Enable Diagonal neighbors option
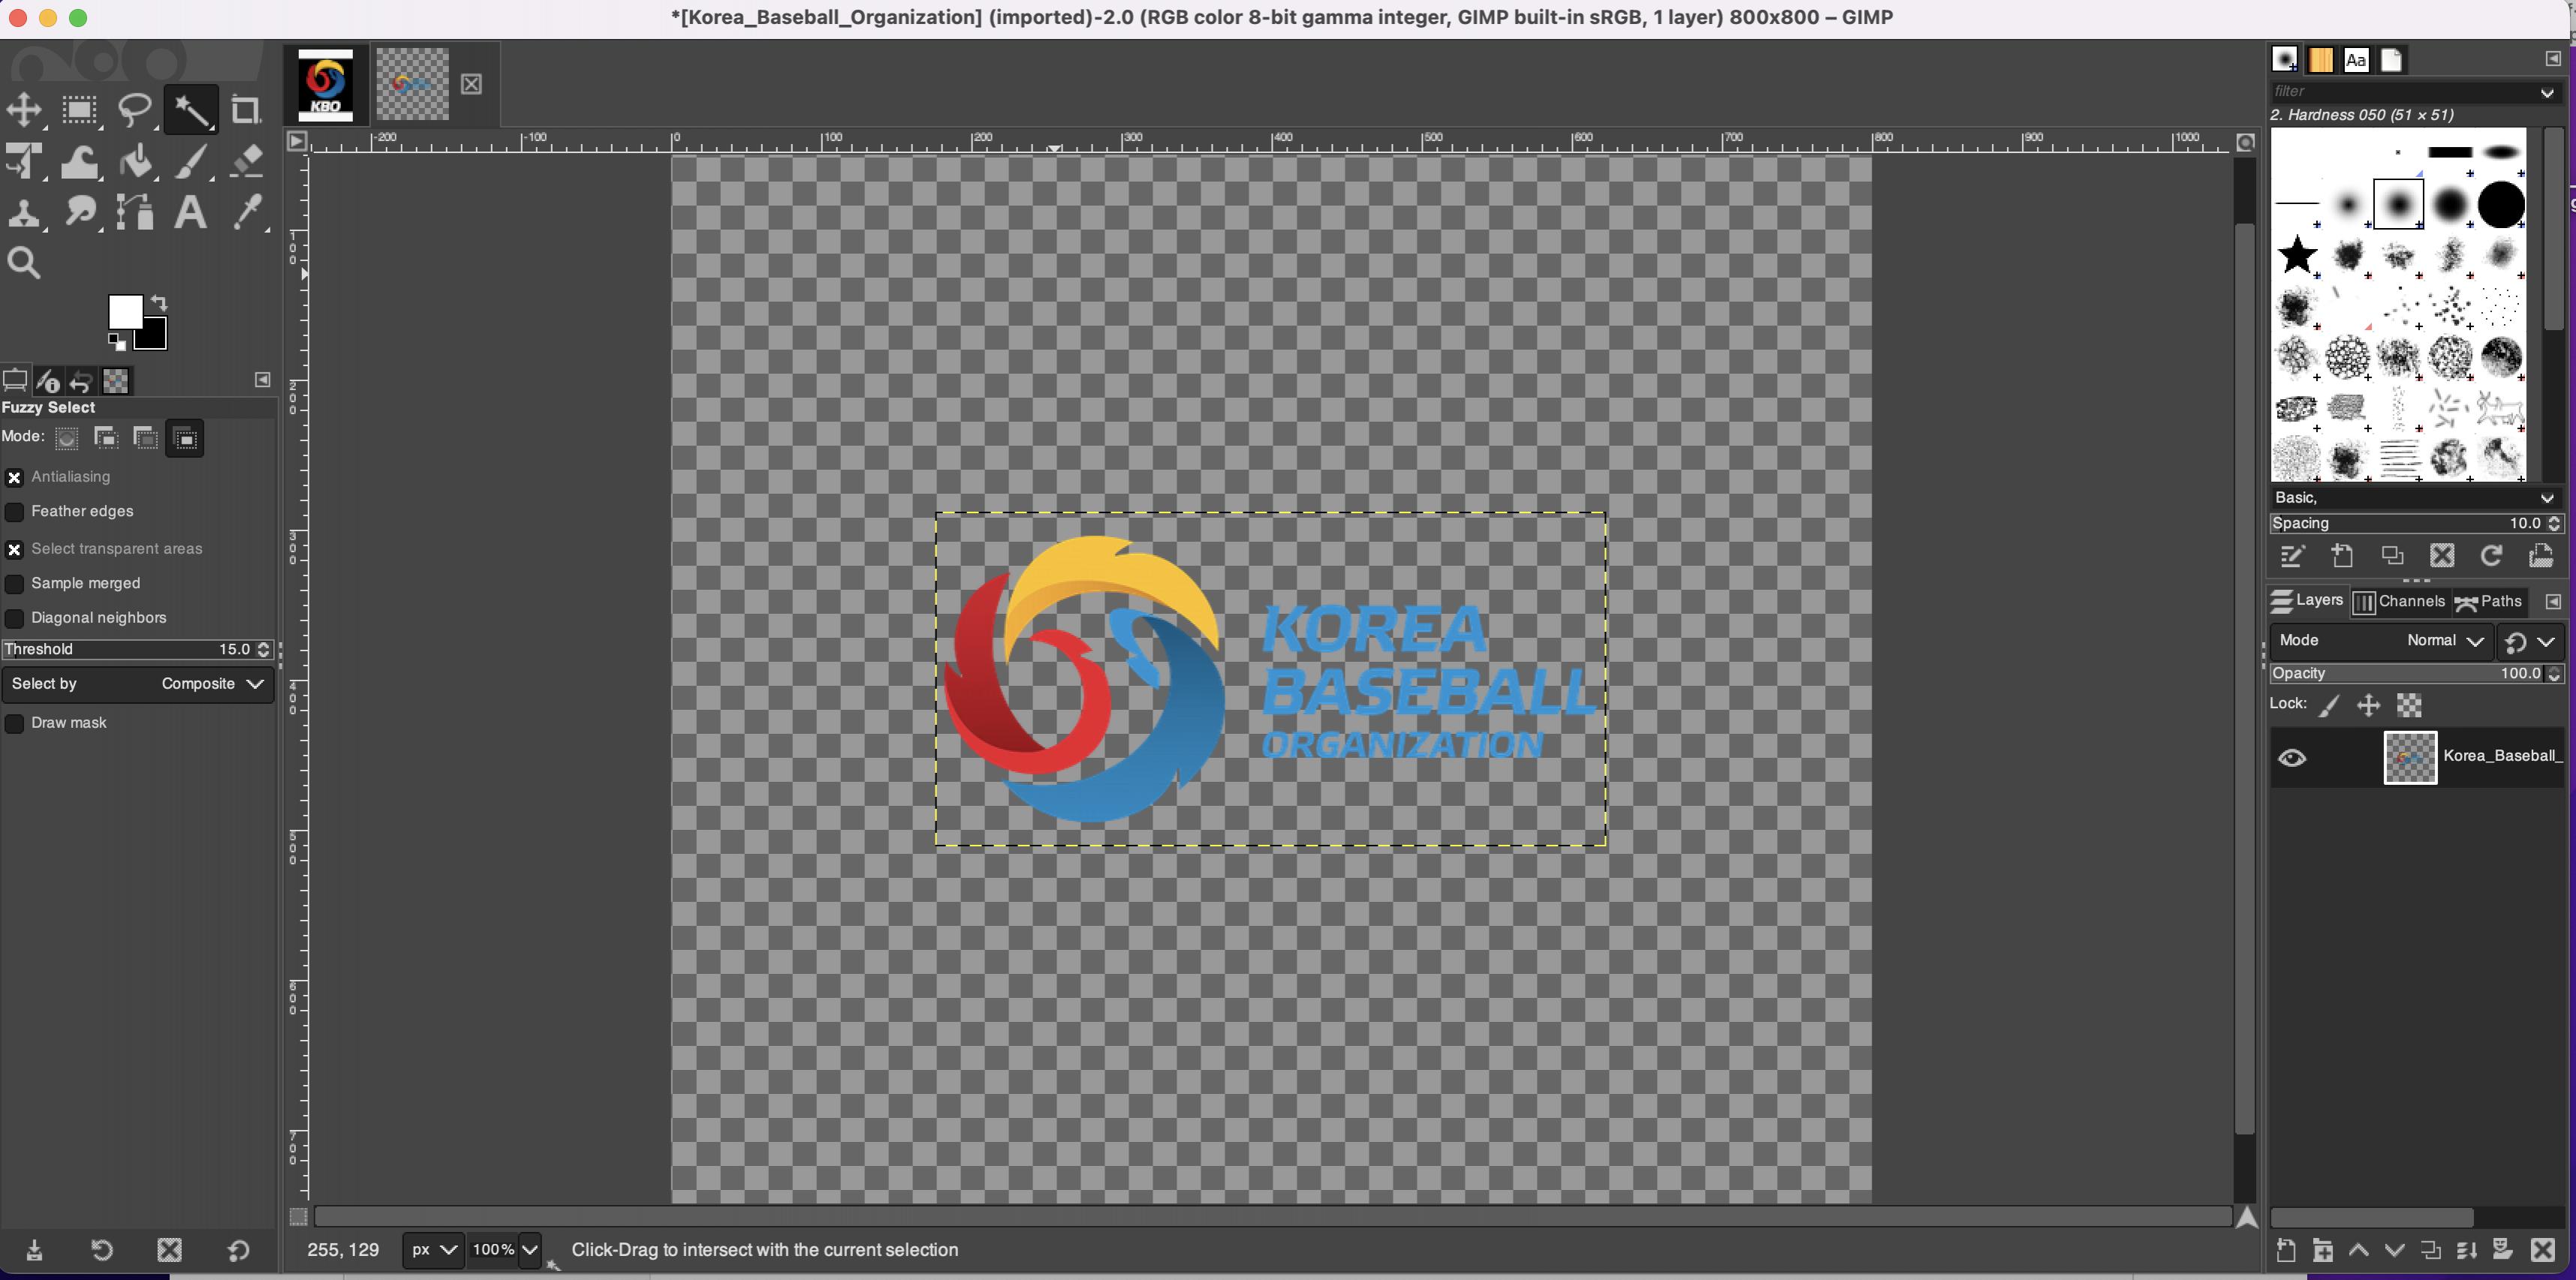 click(15, 618)
